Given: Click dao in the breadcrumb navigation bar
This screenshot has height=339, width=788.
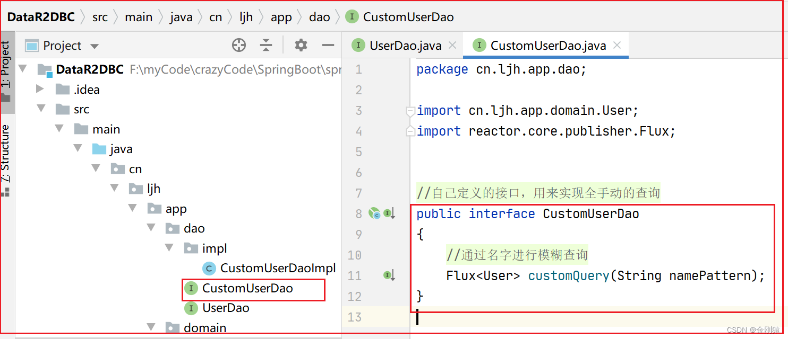Looking at the screenshot, I should (319, 16).
